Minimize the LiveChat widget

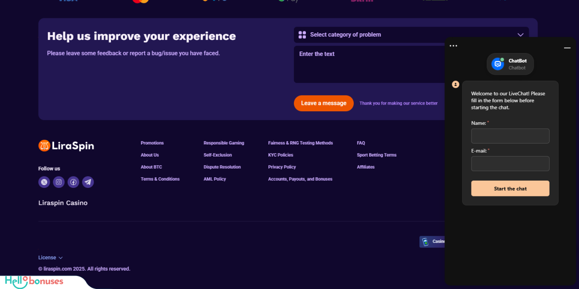pos(567,48)
